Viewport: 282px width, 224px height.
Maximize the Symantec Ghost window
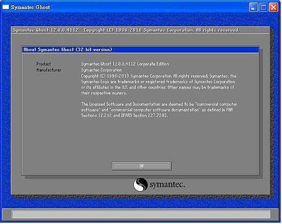pos(264,7)
